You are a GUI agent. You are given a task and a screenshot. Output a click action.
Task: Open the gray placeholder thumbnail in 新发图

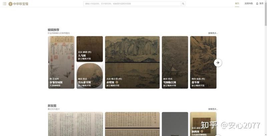175,124
